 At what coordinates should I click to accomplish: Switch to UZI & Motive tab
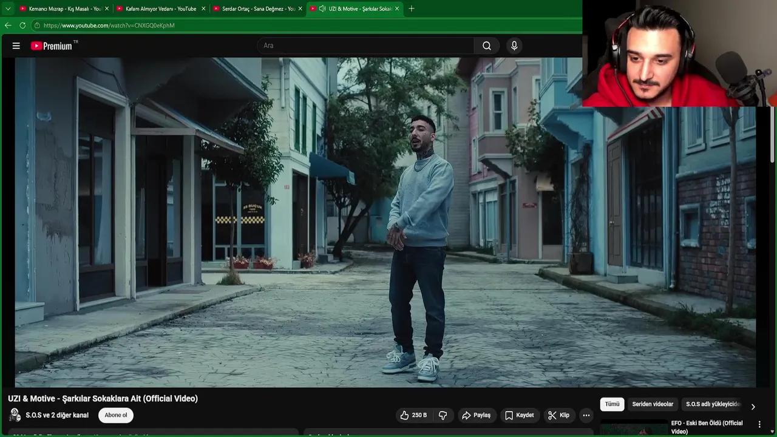354,8
